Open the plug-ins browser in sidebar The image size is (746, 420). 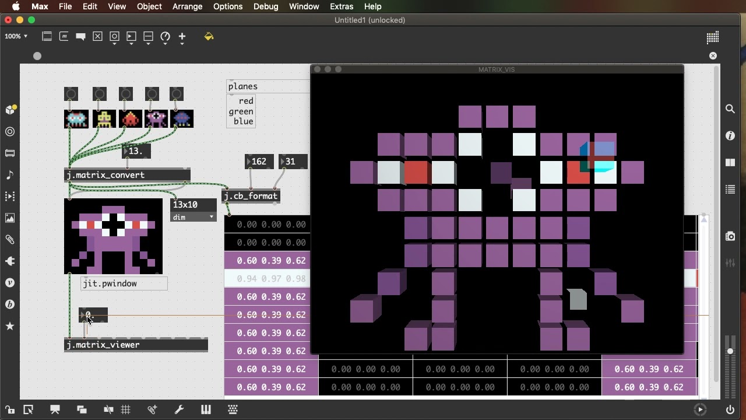[10, 261]
